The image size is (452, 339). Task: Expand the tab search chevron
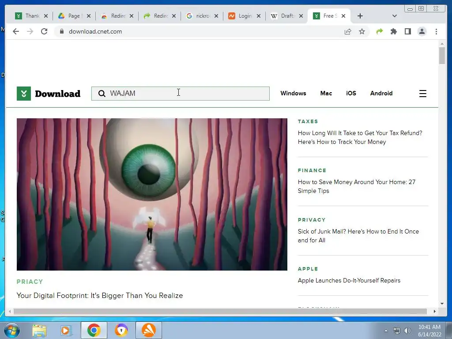(395, 16)
